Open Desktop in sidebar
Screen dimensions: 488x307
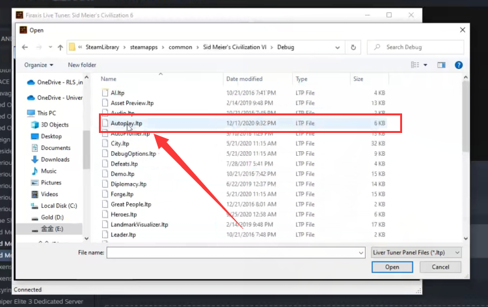(x=46, y=136)
